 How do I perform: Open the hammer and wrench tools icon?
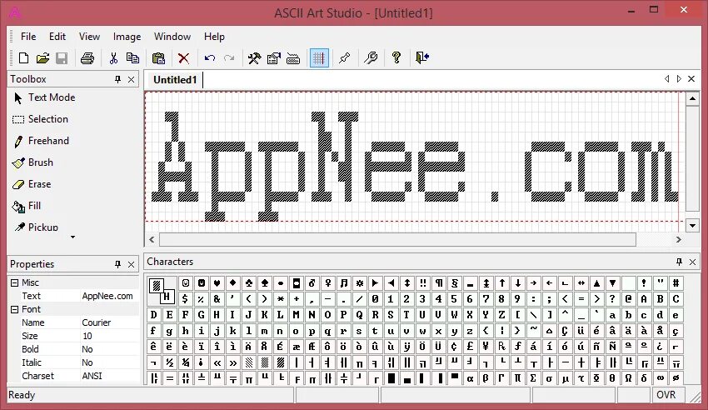254,57
